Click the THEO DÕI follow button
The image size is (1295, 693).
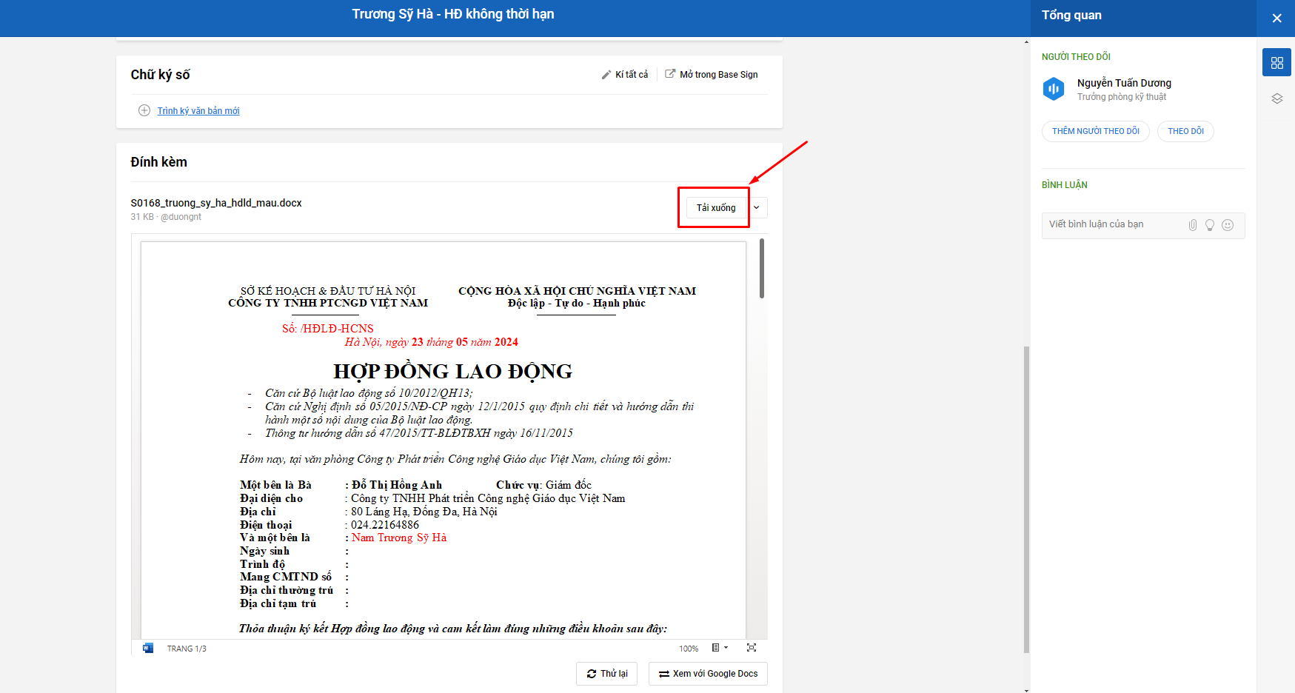click(x=1185, y=132)
